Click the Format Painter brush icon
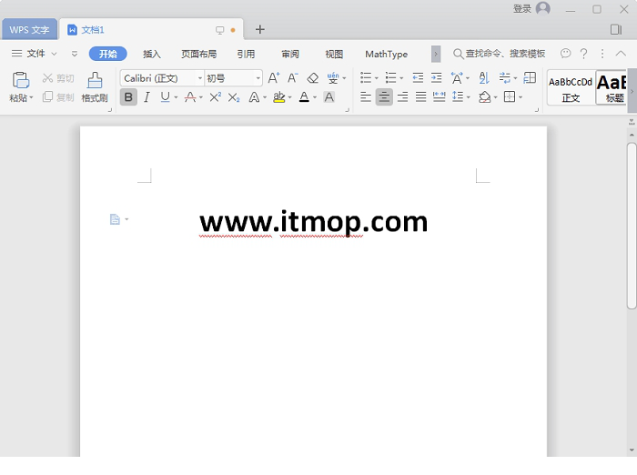 tap(95, 80)
